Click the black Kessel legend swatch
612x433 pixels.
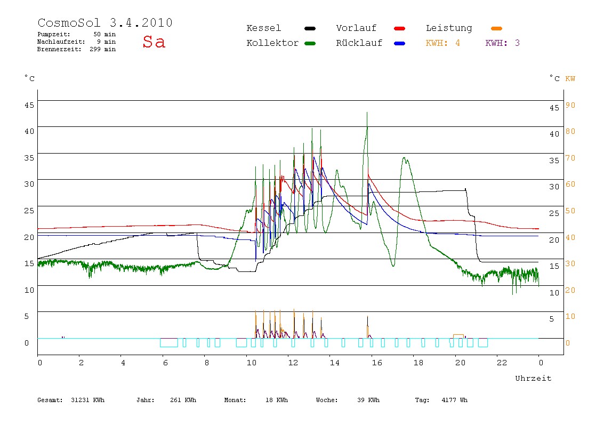pyautogui.click(x=310, y=28)
